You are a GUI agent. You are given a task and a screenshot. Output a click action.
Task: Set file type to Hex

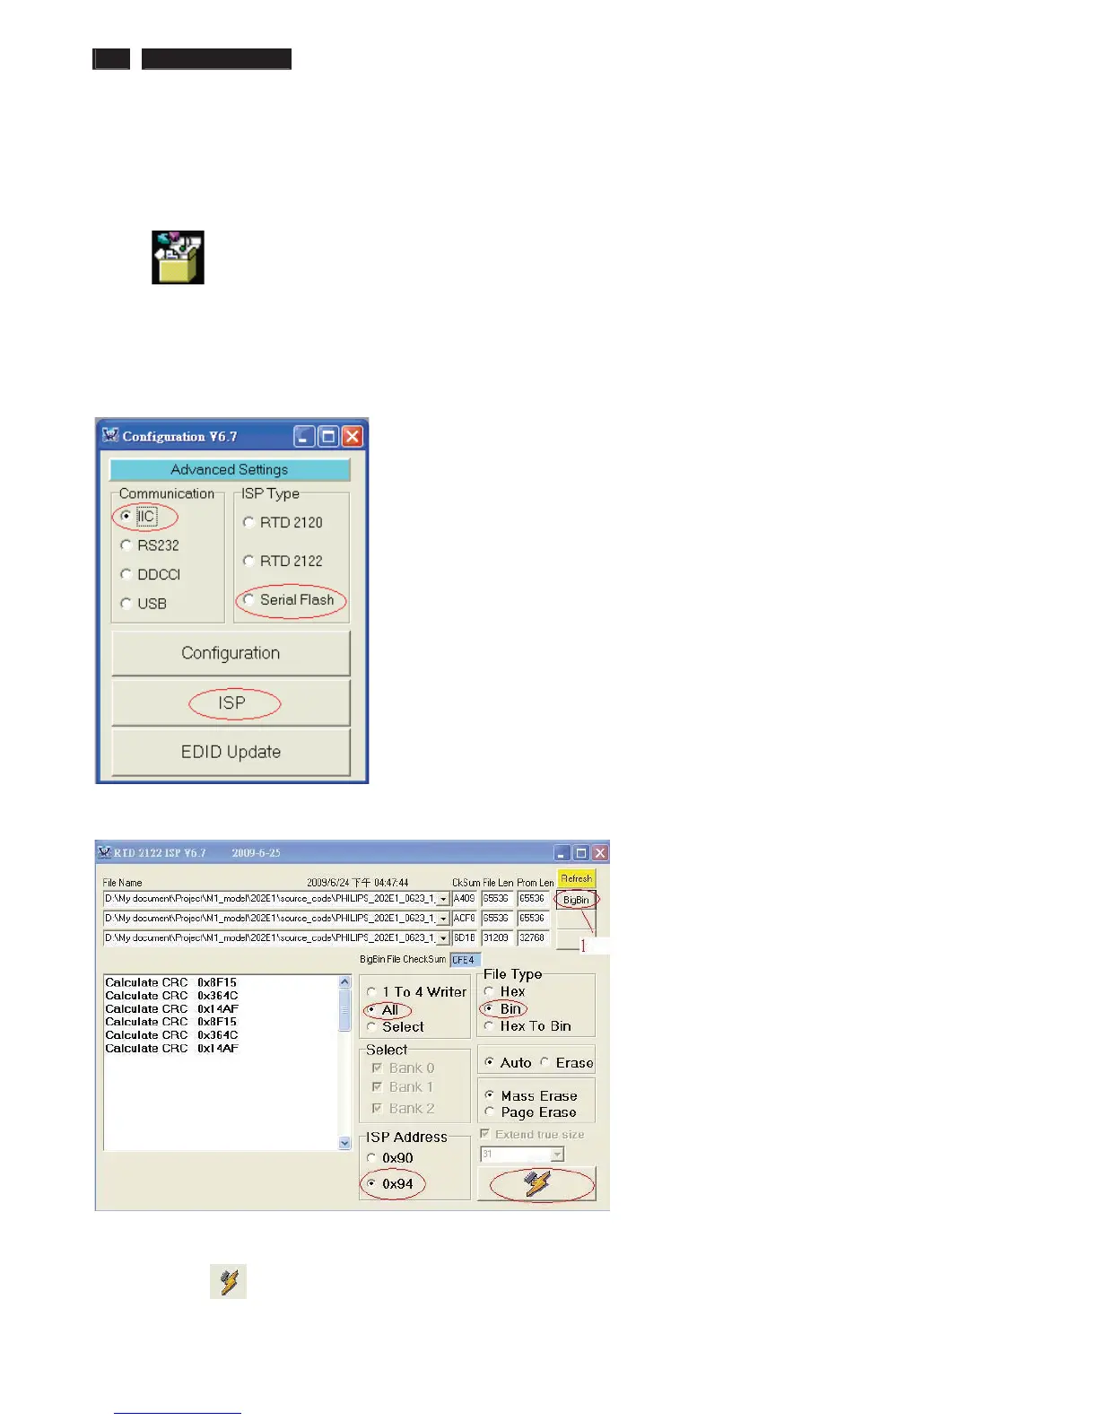[x=504, y=991]
